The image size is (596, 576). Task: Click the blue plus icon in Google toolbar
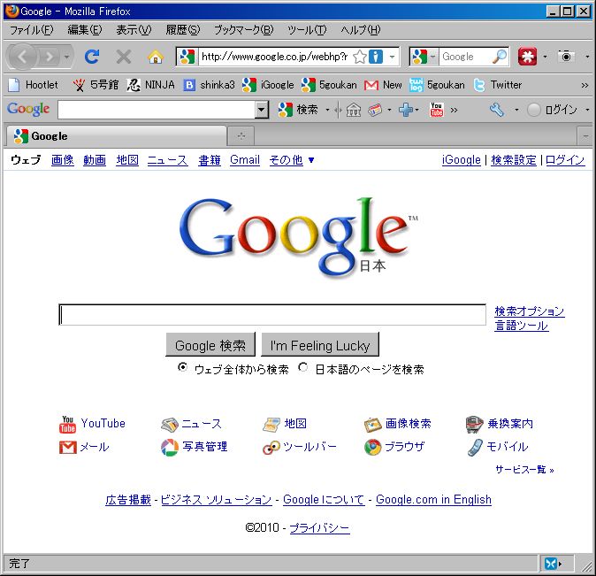tap(406, 110)
